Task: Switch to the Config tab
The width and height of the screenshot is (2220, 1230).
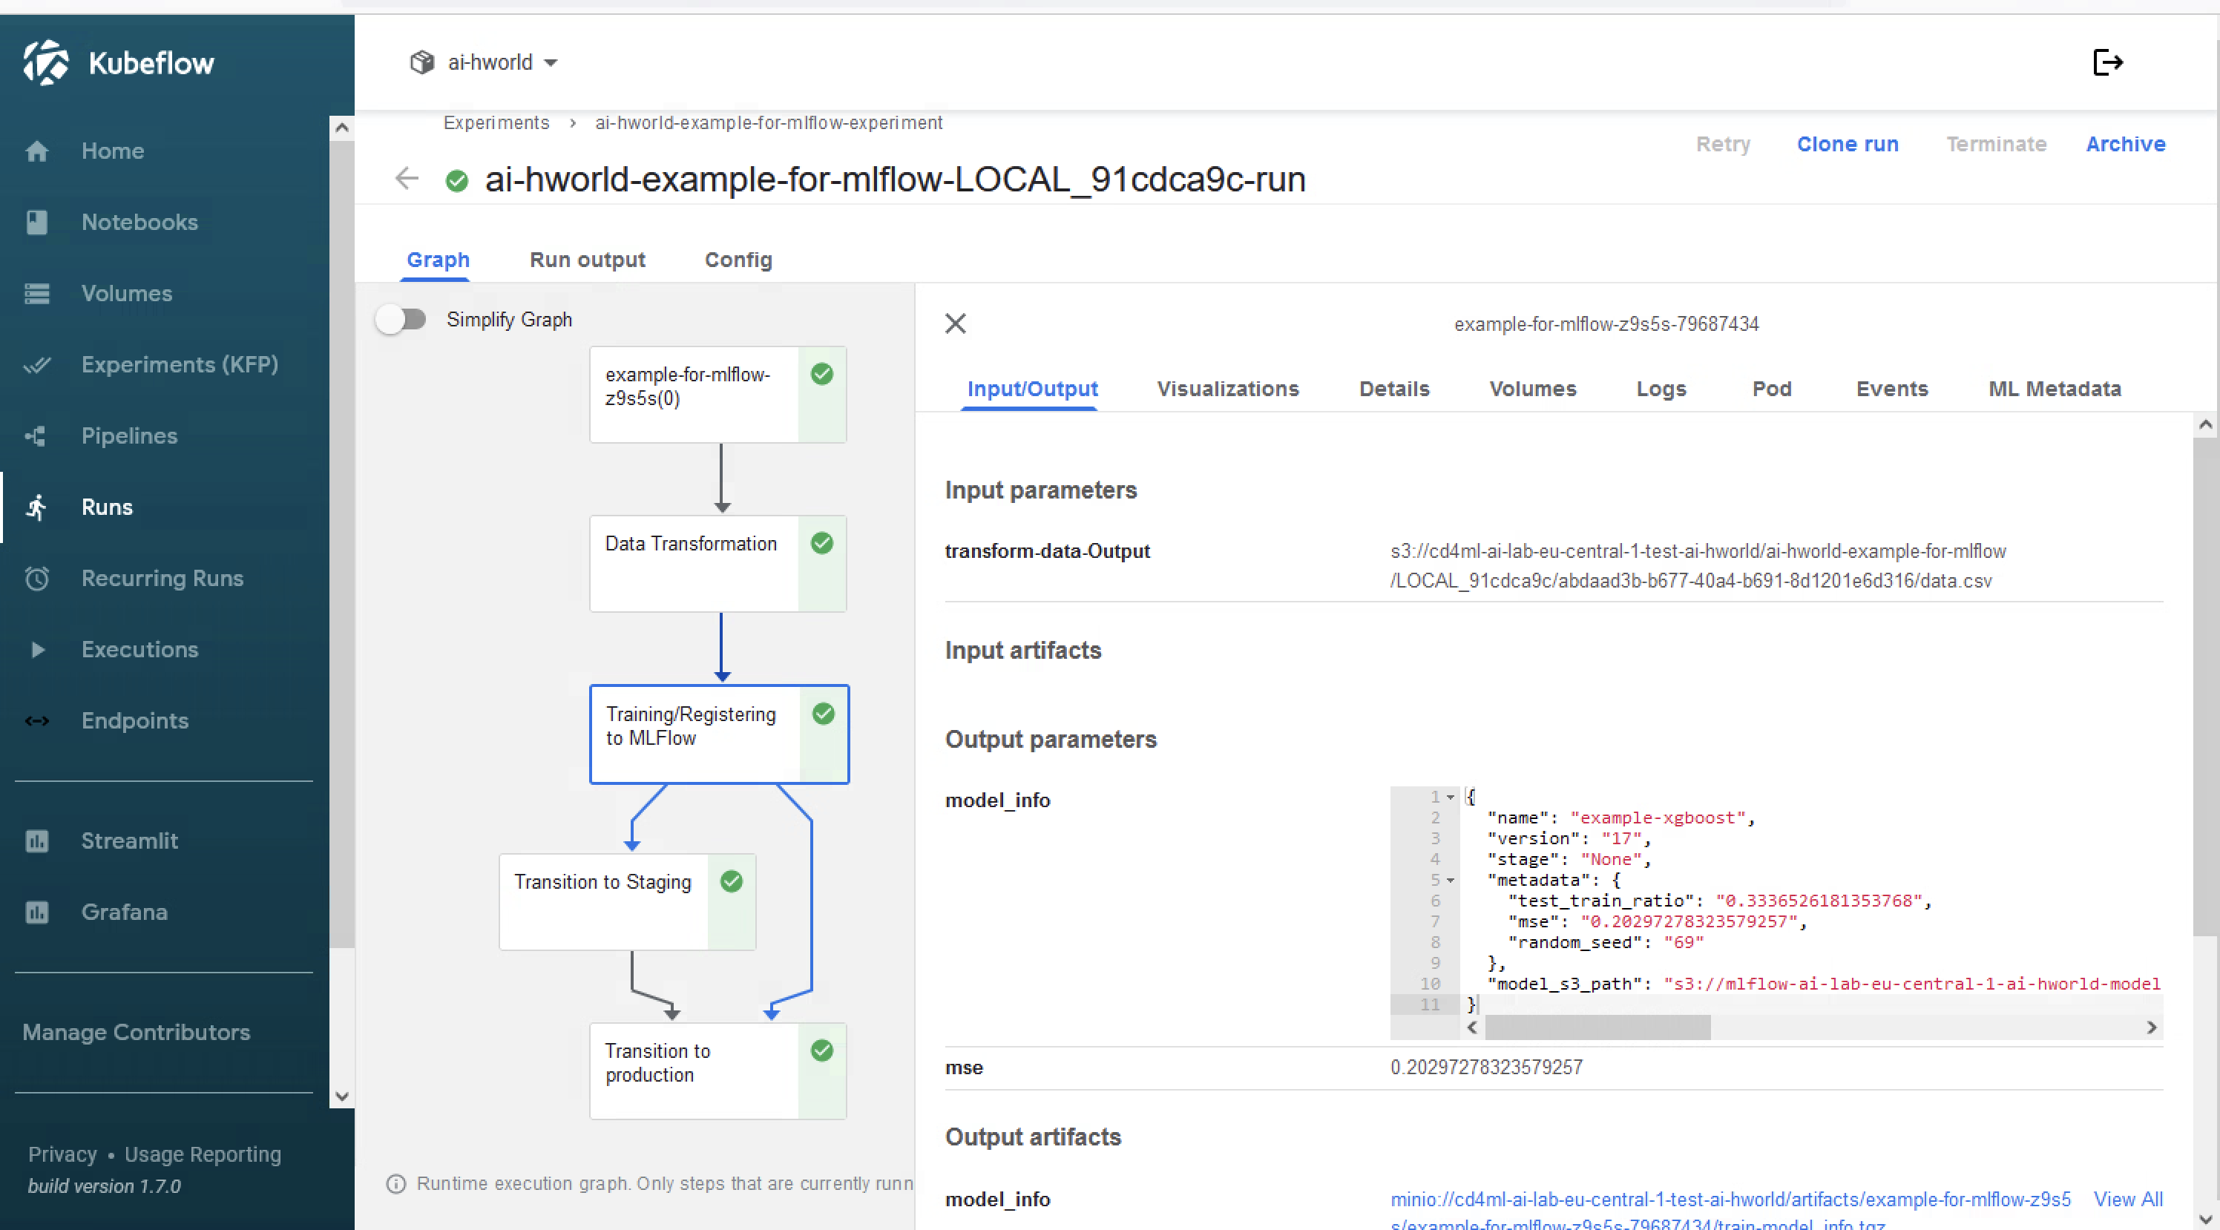Action: (738, 260)
